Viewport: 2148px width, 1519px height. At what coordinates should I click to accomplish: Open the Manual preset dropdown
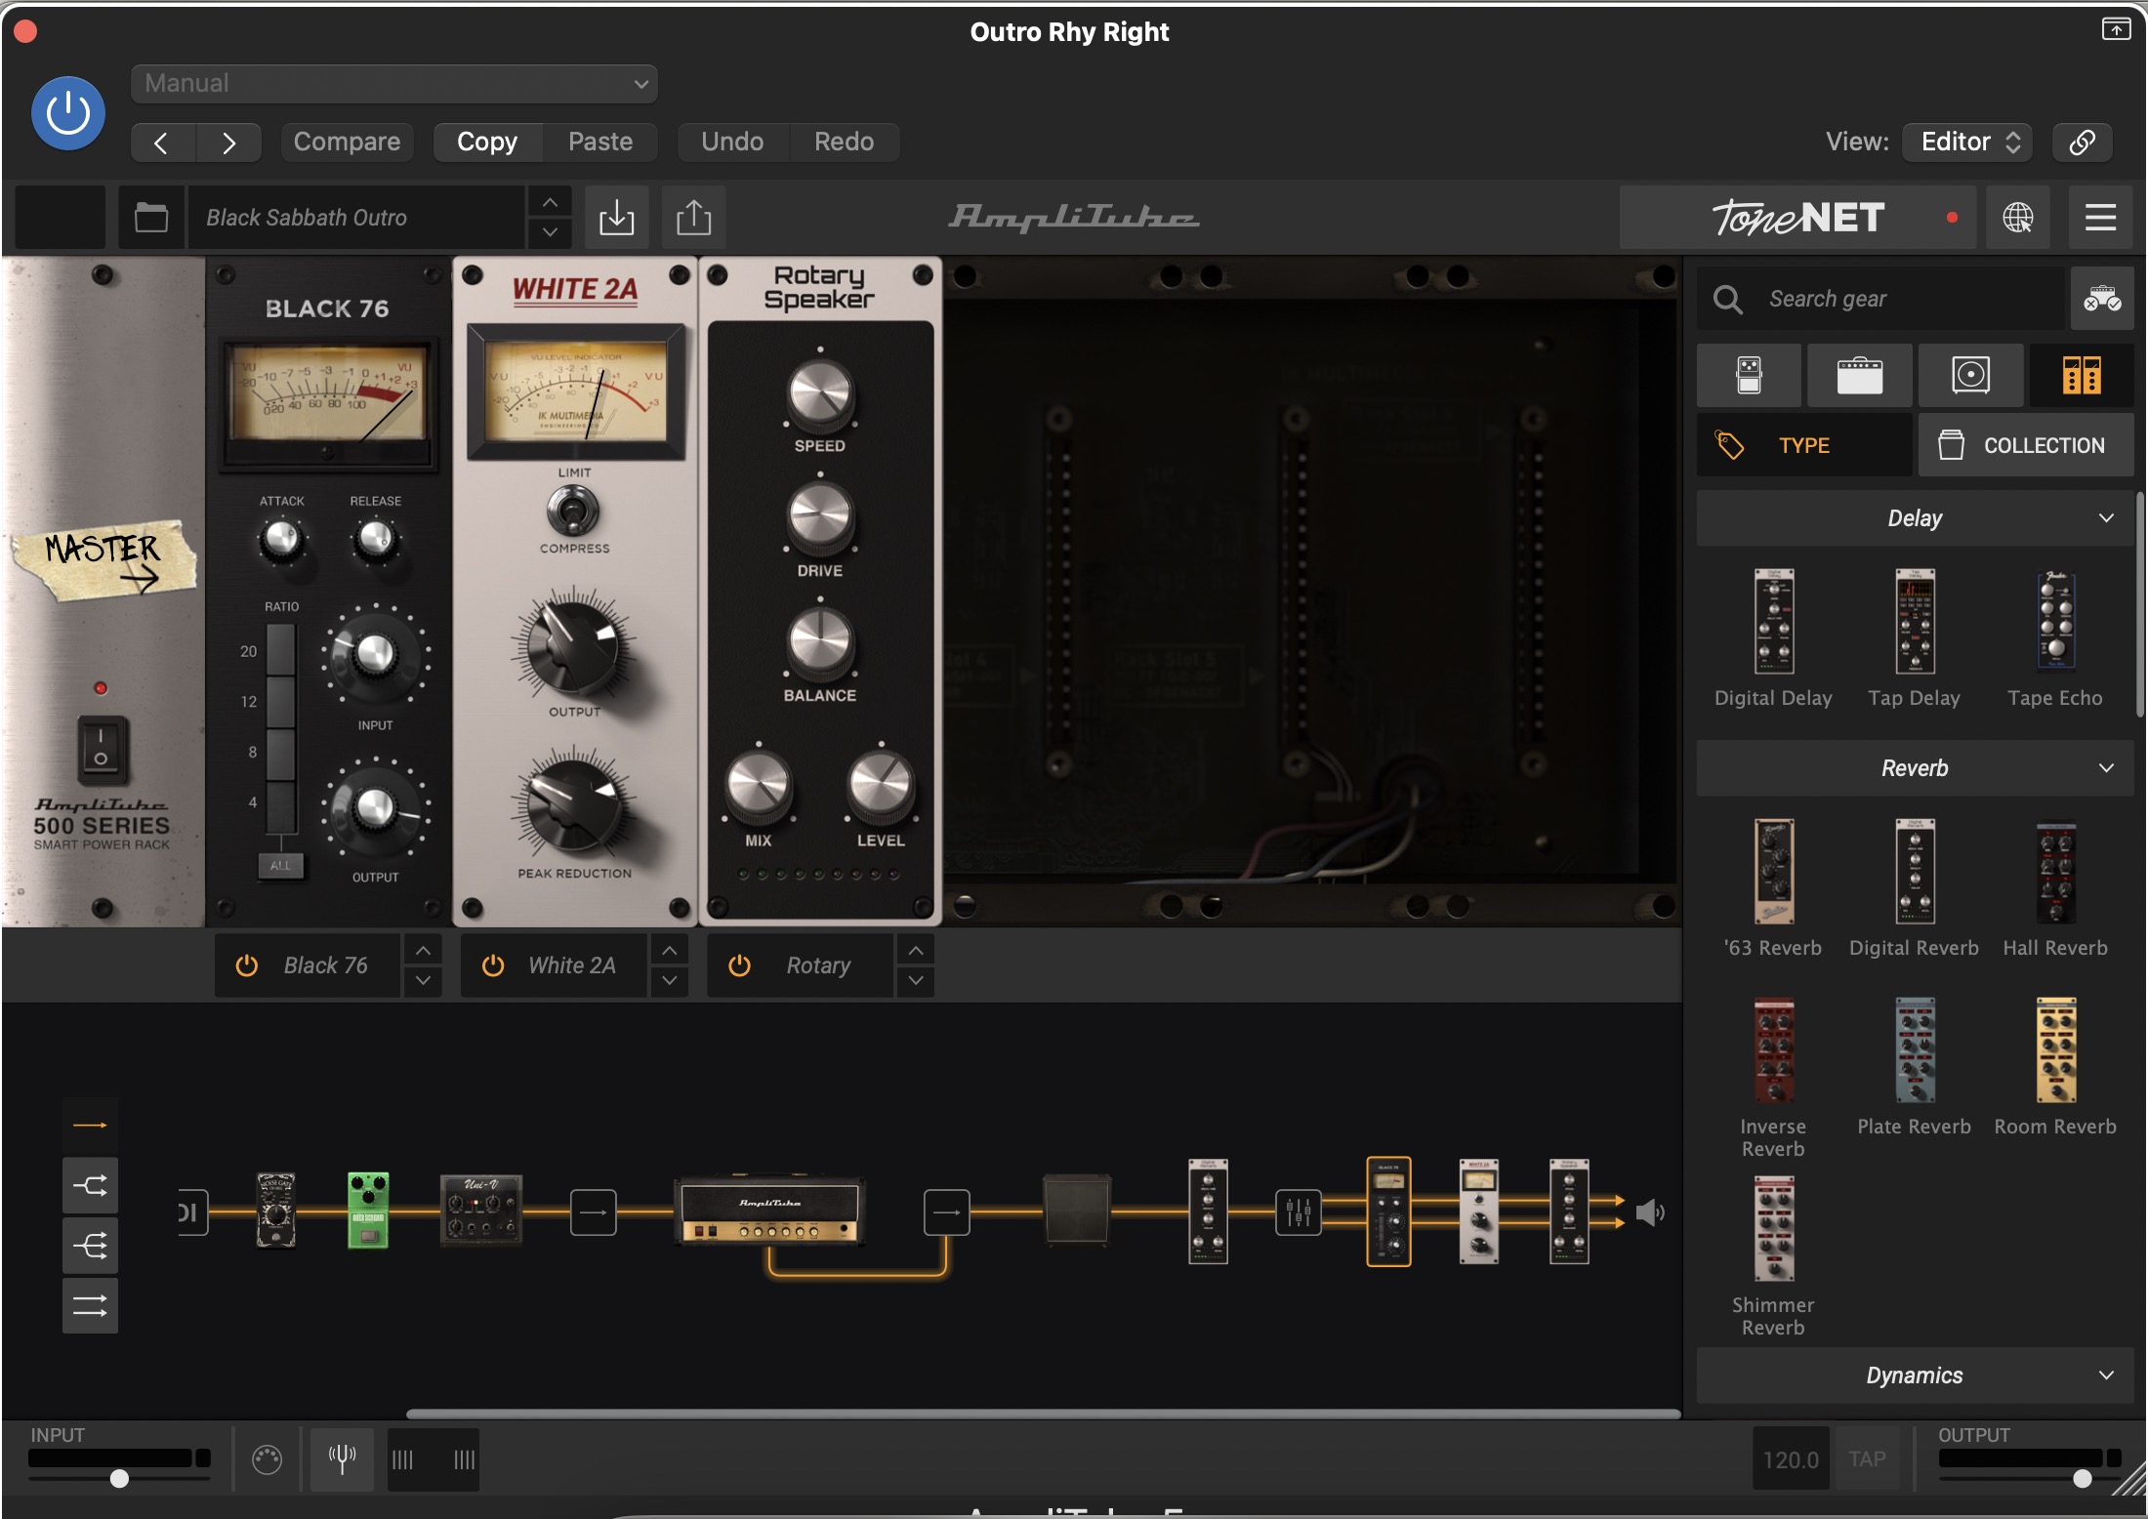coord(393,84)
